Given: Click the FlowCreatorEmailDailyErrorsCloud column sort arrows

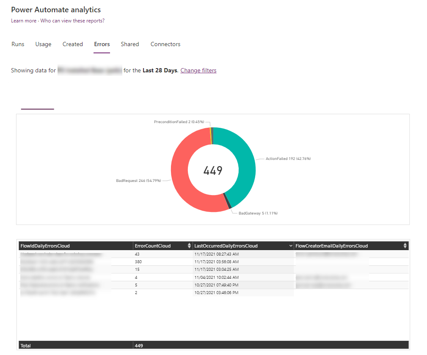Looking at the screenshot, I should [405, 246].
